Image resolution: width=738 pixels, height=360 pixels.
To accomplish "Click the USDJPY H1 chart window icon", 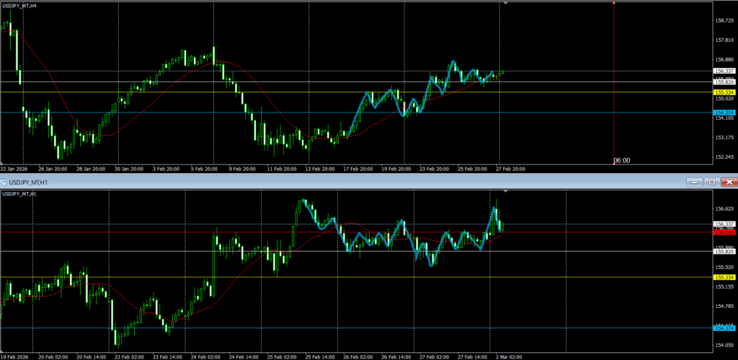I will 5,183.
